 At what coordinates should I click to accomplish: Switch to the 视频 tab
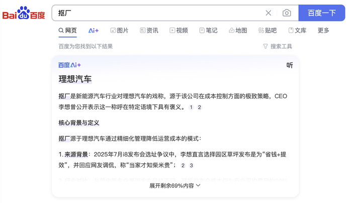click(179, 31)
